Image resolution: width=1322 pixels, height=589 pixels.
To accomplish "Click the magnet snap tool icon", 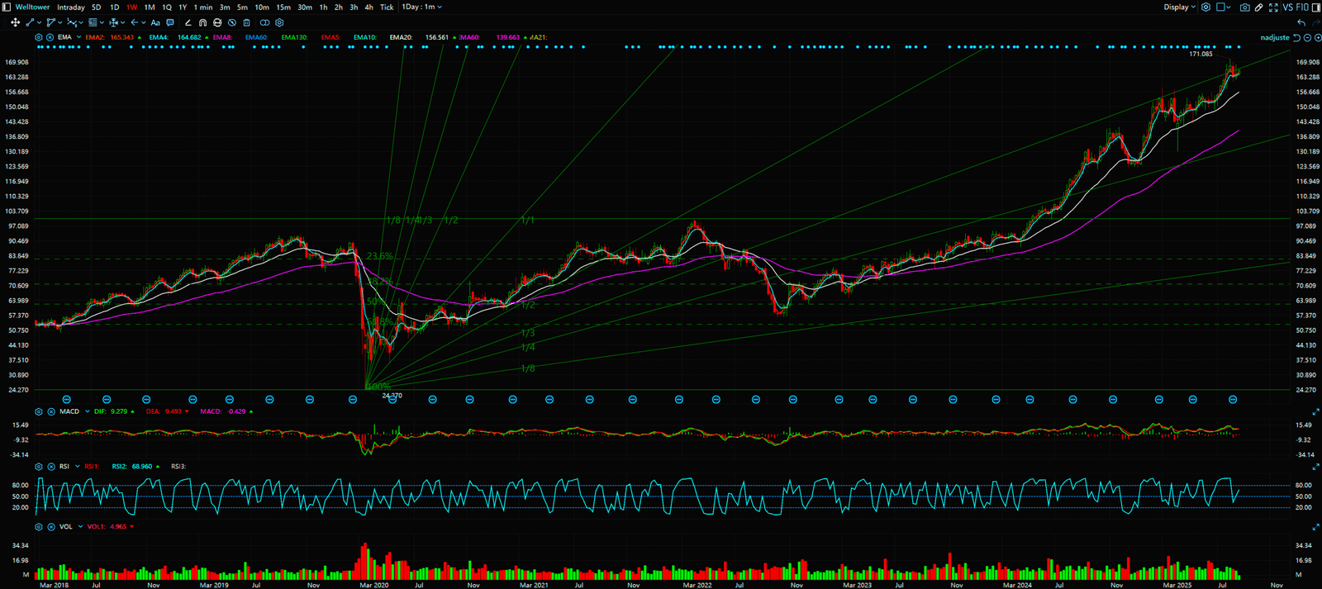I will [202, 23].
